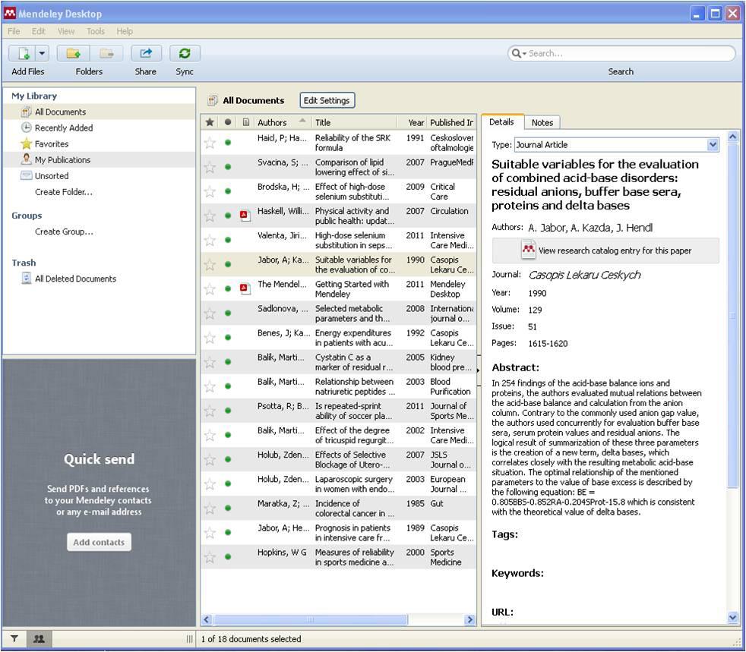Viewport: 746px width, 652px height.
Task: Select Jabor Prognosis in patients row
Action: (x=338, y=533)
